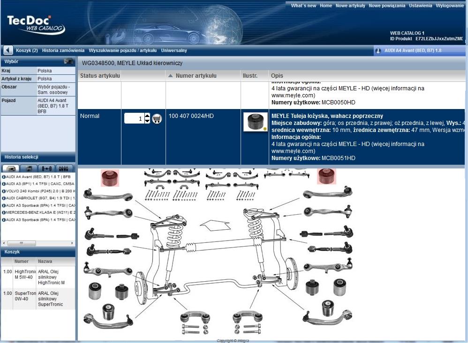Click the Koszyk panel header
Image resolution: width=468 pixels, height=343 pixels.
tap(38, 252)
